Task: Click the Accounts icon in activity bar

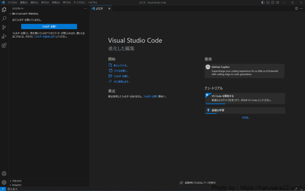Action: (x=4, y=173)
